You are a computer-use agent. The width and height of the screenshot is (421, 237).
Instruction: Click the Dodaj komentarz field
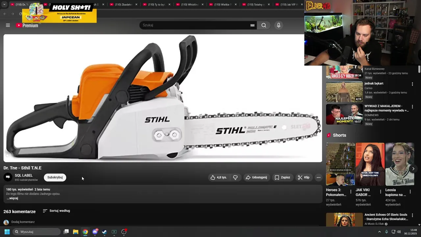(164, 222)
